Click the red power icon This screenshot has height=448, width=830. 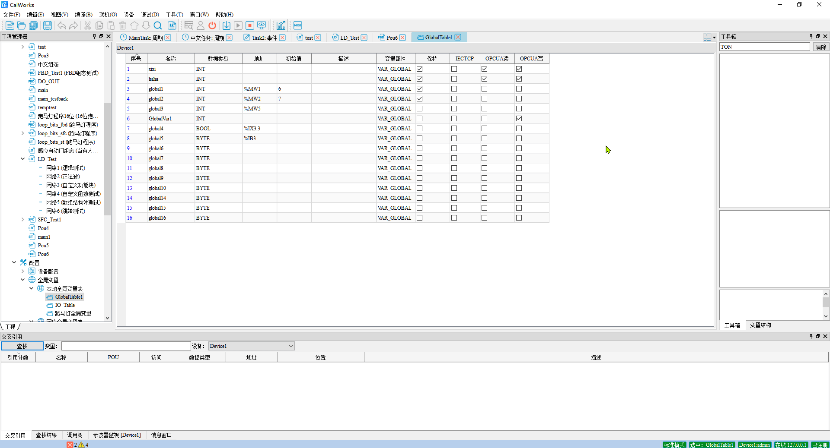point(212,25)
